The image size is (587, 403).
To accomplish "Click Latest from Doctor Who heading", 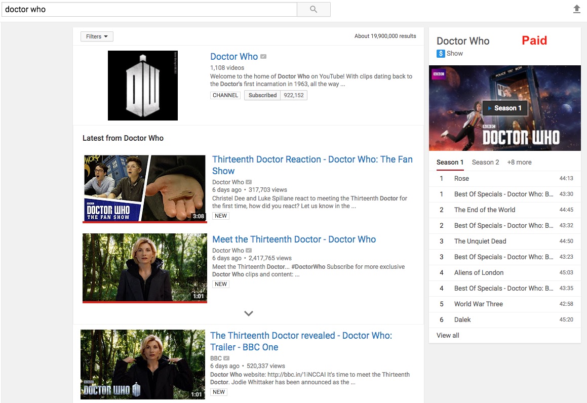I will (123, 138).
